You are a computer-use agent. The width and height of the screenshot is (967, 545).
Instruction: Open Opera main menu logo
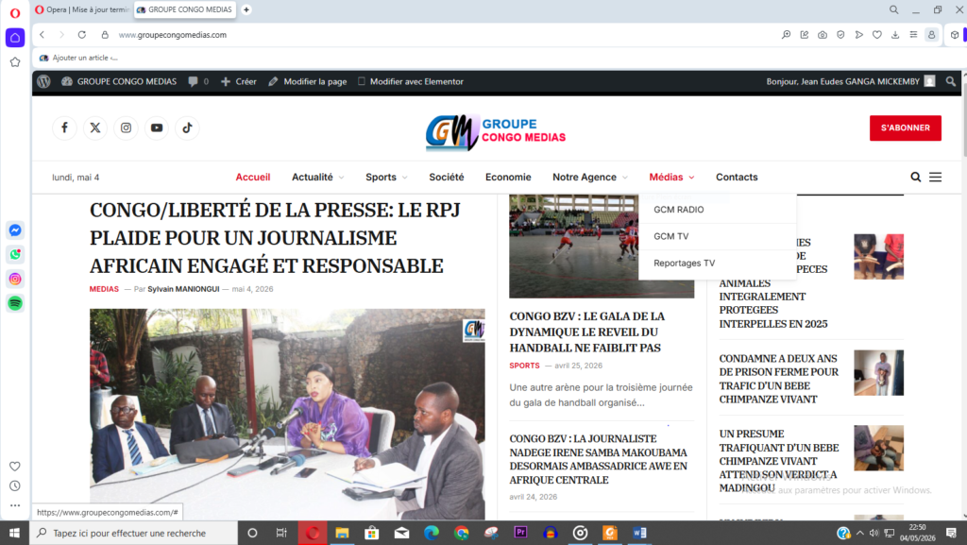click(x=15, y=13)
